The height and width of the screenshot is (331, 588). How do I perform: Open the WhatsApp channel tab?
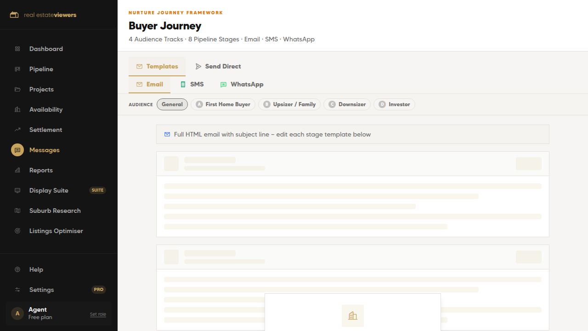(x=242, y=84)
